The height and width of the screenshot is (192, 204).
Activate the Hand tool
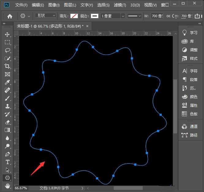tap(7, 186)
